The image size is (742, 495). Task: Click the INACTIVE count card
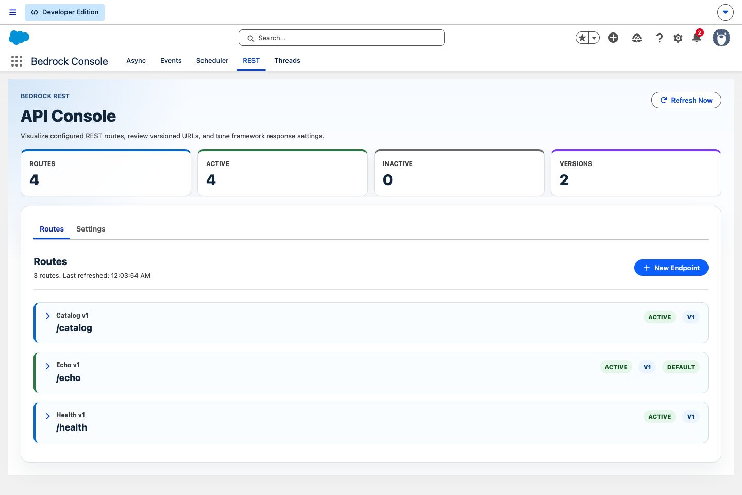click(x=459, y=173)
